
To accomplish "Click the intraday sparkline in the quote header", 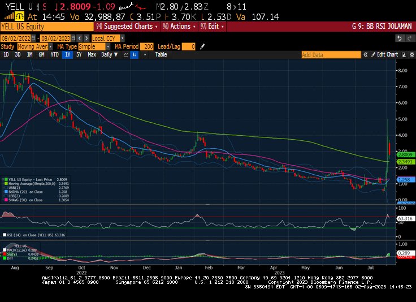I will coord(133,6).
